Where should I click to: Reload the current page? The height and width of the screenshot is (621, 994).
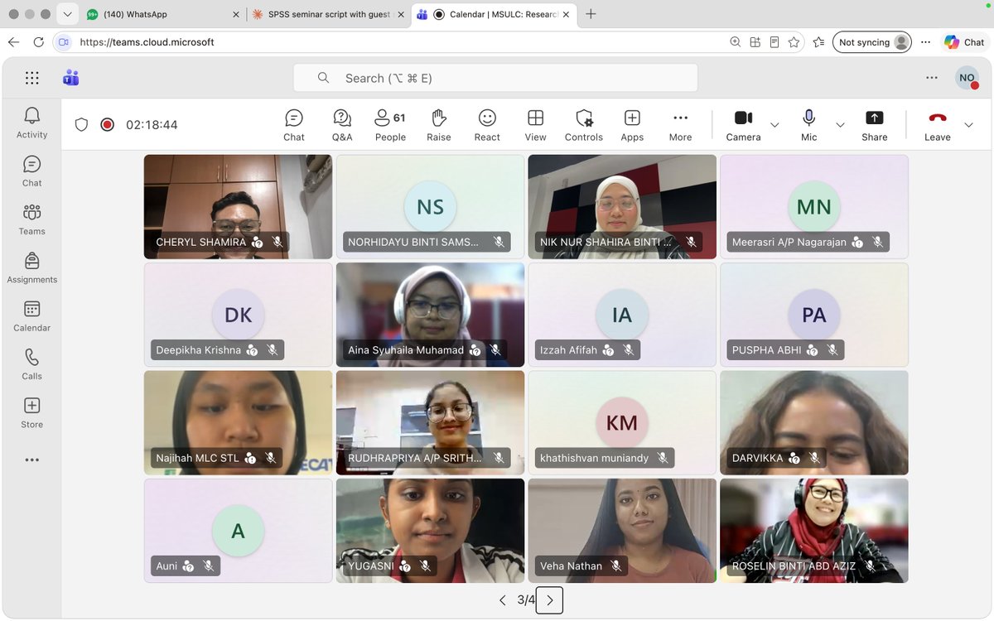coord(39,42)
